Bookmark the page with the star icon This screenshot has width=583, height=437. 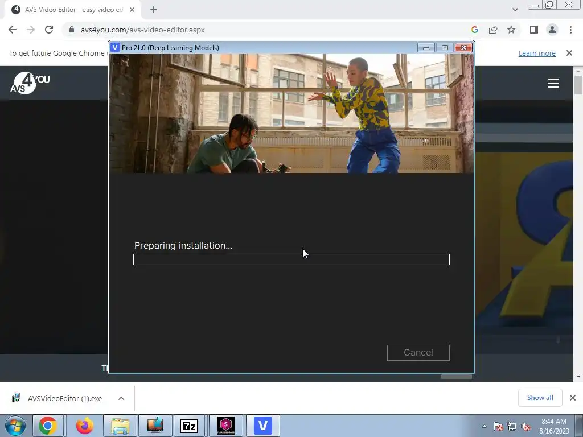click(x=511, y=30)
